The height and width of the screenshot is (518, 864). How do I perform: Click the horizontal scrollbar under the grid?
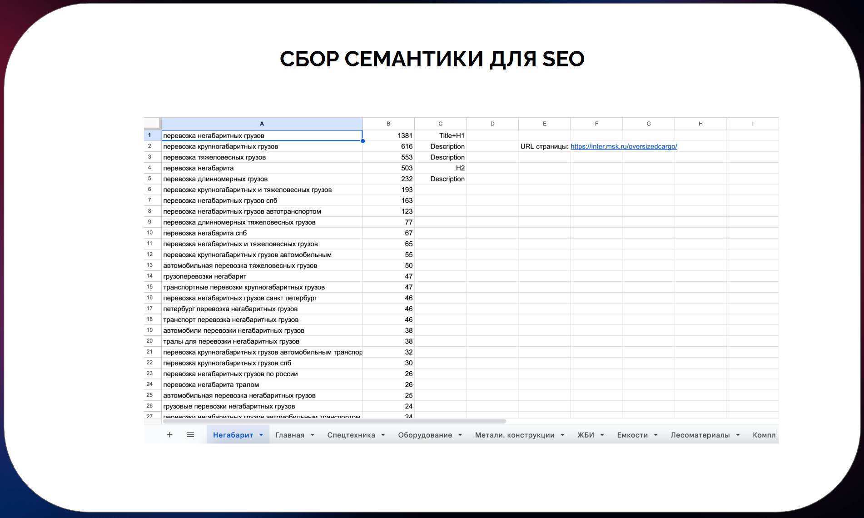coord(334,421)
